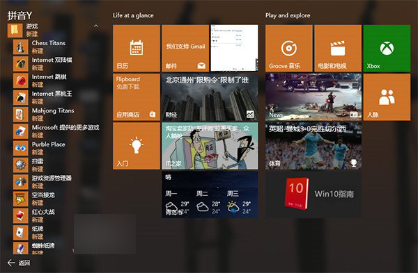
Task: Click the 游戏资源管理器 text label
Action: pos(52,178)
